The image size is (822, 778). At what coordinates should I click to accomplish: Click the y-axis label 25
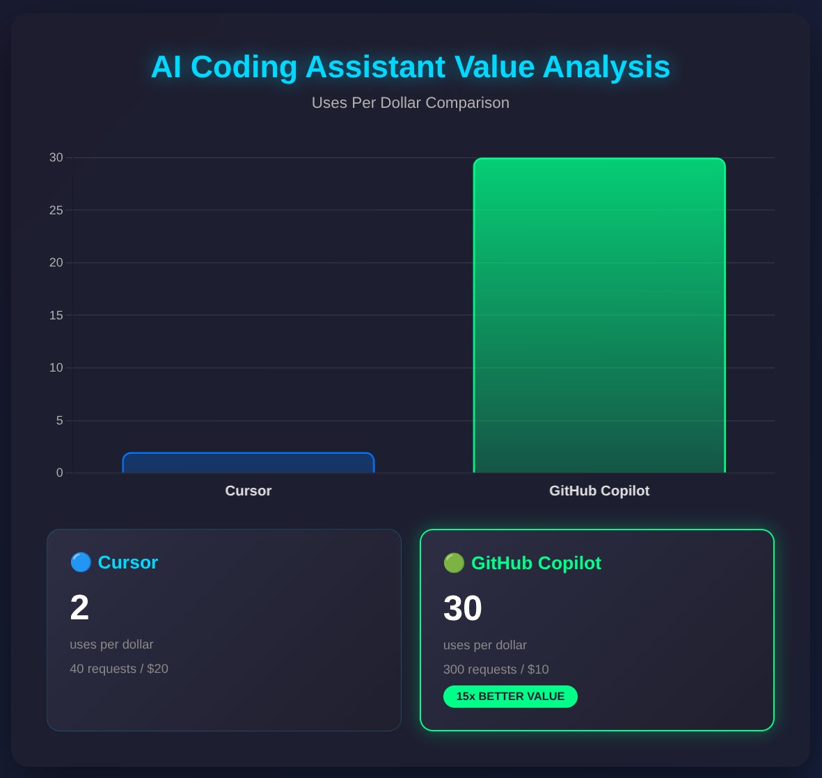pos(56,210)
